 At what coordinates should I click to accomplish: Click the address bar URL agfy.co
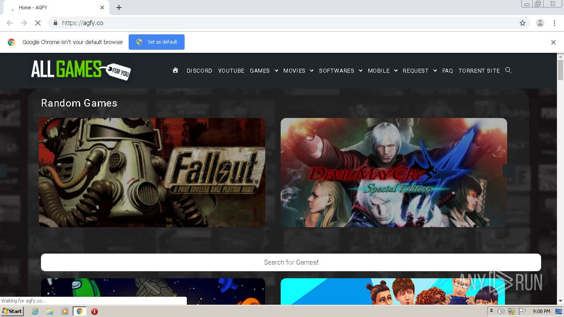coord(83,23)
